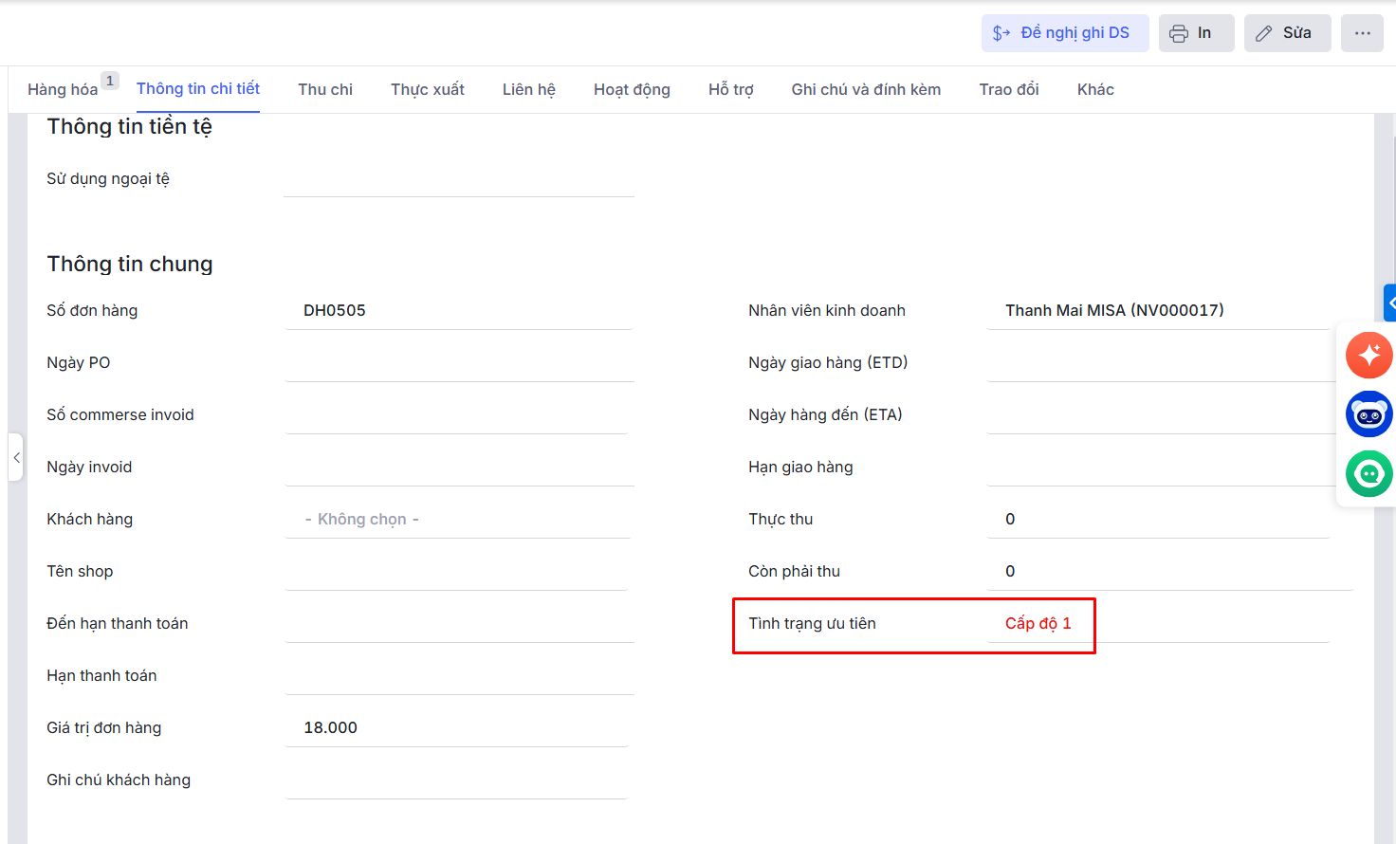The height and width of the screenshot is (844, 1396).
Task: Click the Nhân viên kinh doanh value field
Action: pyautogui.click(x=1157, y=310)
